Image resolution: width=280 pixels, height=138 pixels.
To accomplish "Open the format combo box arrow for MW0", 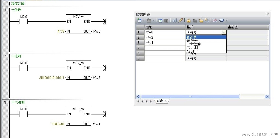I will pyautogui.click(x=224, y=32).
